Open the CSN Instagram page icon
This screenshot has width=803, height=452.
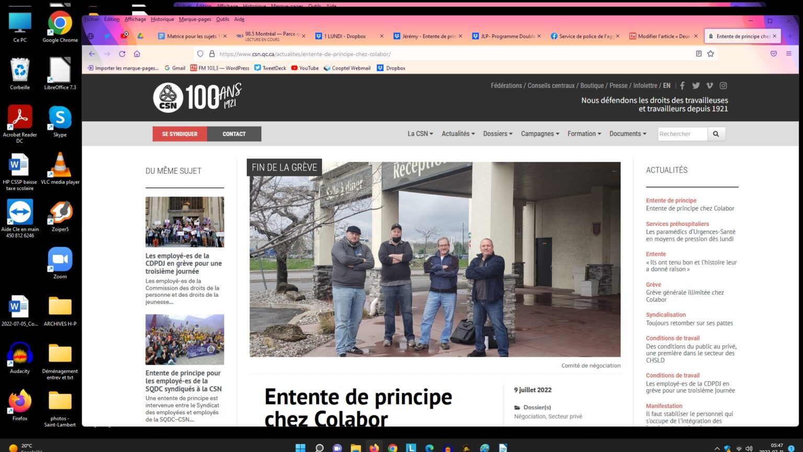tap(723, 86)
